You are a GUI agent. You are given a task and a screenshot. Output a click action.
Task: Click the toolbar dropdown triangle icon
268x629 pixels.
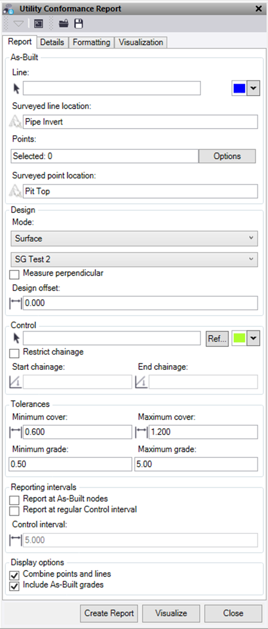click(18, 24)
